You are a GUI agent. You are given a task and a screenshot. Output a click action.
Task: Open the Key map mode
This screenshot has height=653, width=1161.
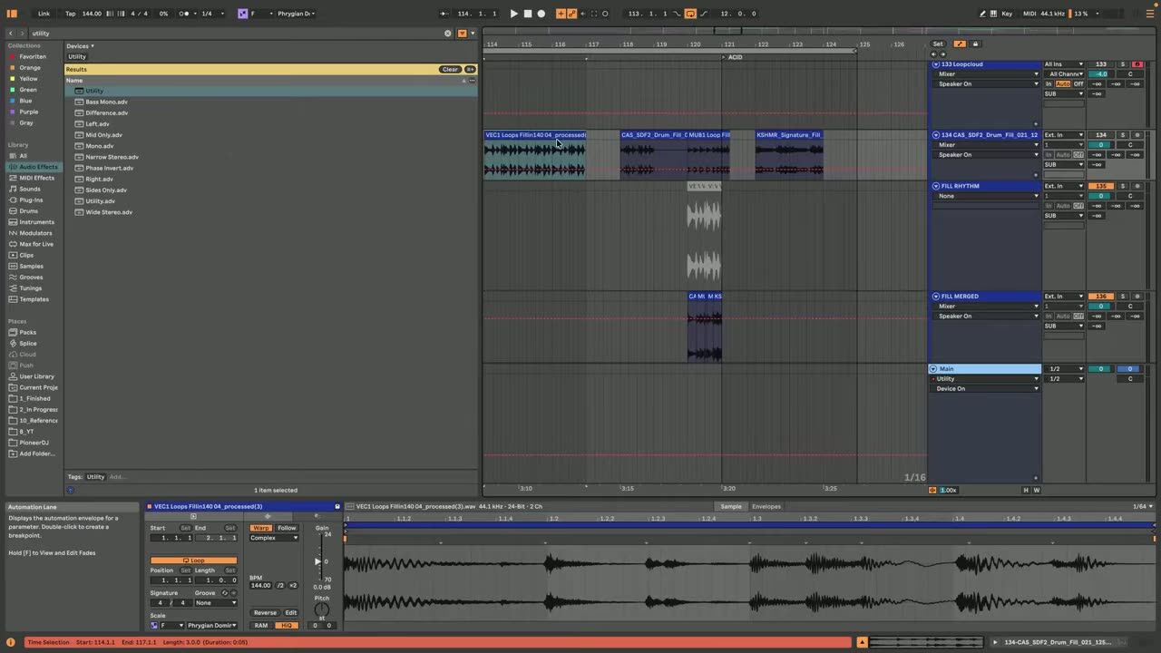pos(1007,14)
